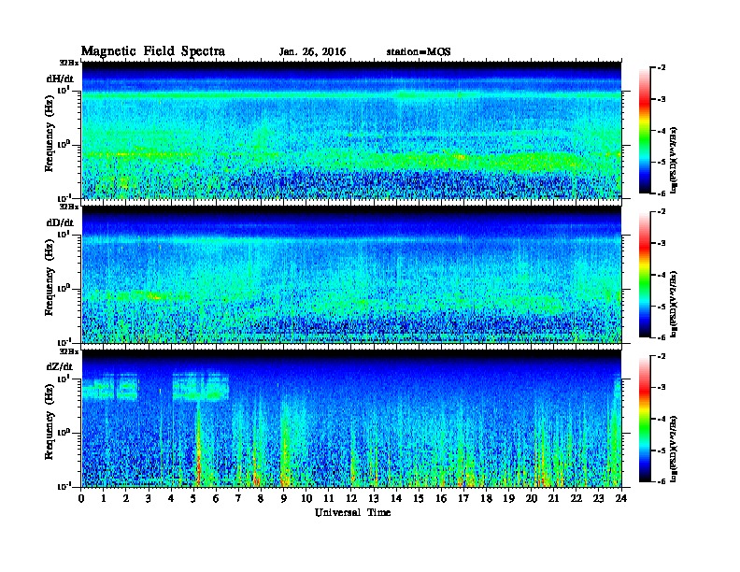Viewport: 740px width, 572px height.
Task: Click the "-2" tick on dH/dt color bar
Action: coord(662,68)
